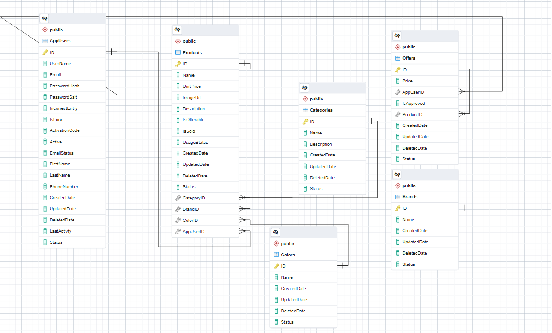Select the Offers table title
The width and height of the screenshot is (552, 333).
tap(409, 58)
